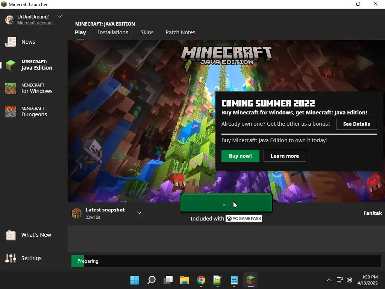Open the Patch Notes tab
This screenshot has height=289, width=385.
(x=180, y=32)
